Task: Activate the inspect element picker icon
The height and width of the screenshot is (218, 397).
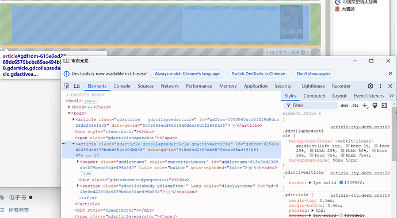Action: [67, 86]
